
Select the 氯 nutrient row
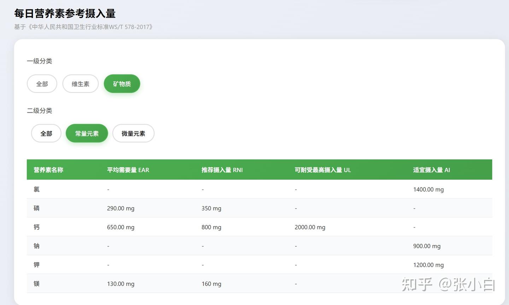(x=259, y=189)
